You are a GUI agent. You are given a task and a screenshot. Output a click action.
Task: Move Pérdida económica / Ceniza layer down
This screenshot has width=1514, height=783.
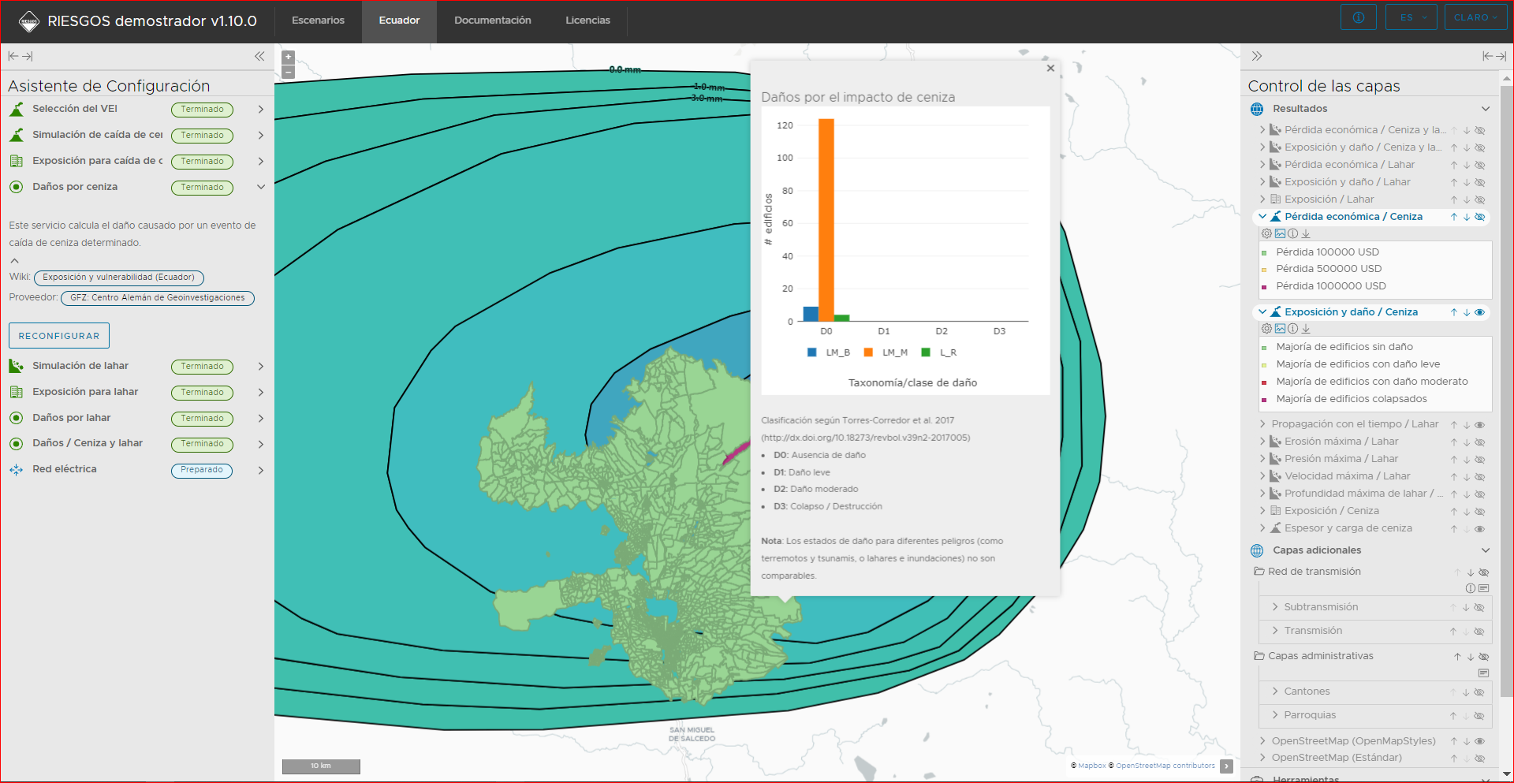click(1467, 217)
